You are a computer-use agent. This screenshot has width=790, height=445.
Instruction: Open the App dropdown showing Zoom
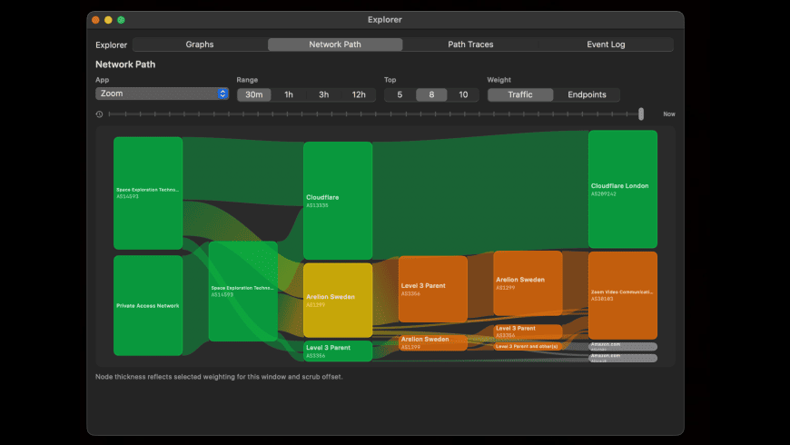tap(162, 94)
